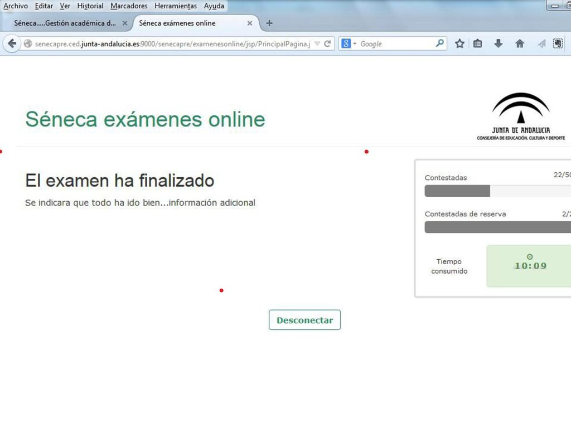Screen dimensions: 571x428
Task: Click the 10:09 elapsed time display
Action: (531, 266)
